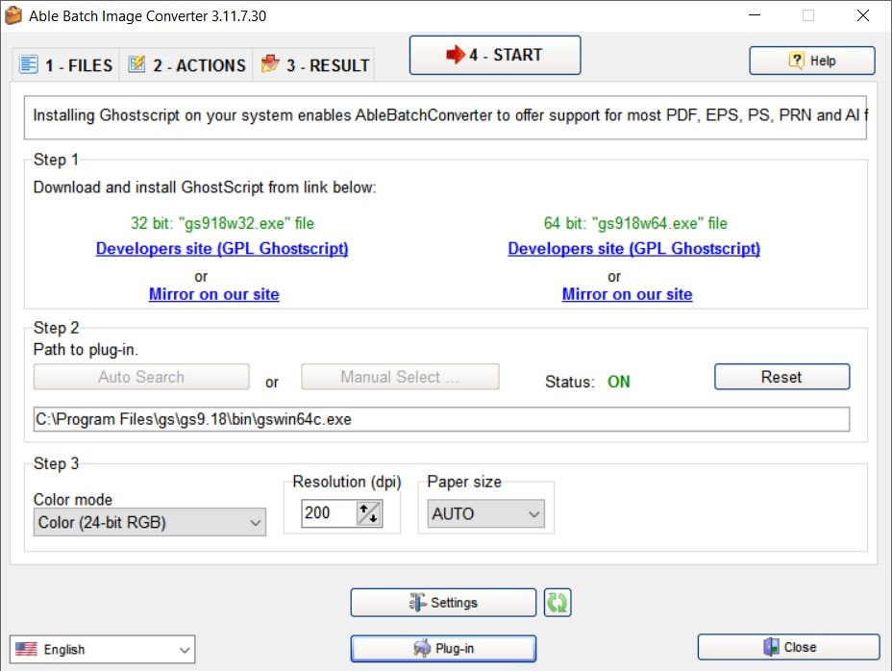The width and height of the screenshot is (892, 671).
Task: Switch to the 1 - FILES tab
Action: (x=66, y=65)
